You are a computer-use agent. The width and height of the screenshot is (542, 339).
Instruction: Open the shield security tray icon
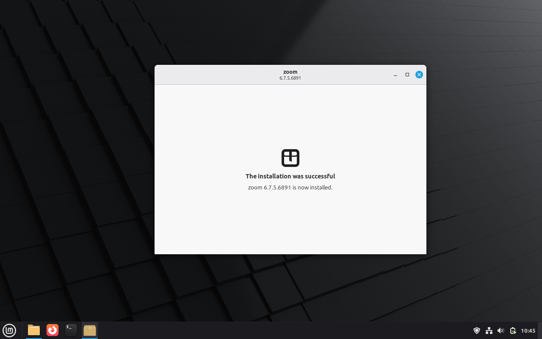coord(477,331)
